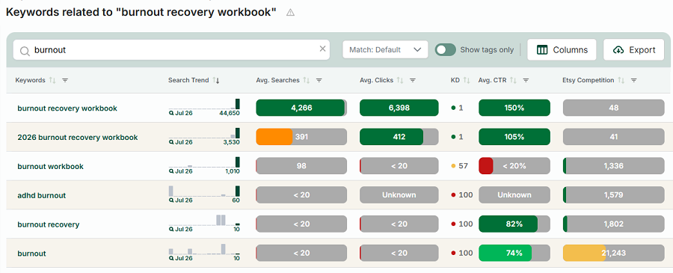The width and height of the screenshot is (673, 273).
Task: Open the single-word keyword burnout
Action: click(31, 254)
